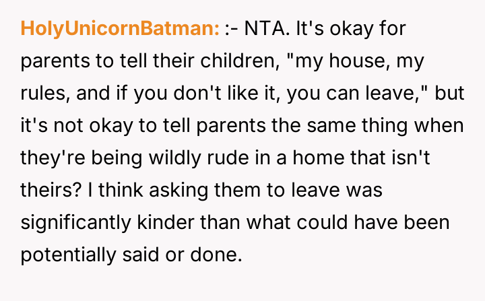The width and height of the screenshot is (485, 301).
Task: Click the ":-" separator after the username
Action: click(233, 29)
